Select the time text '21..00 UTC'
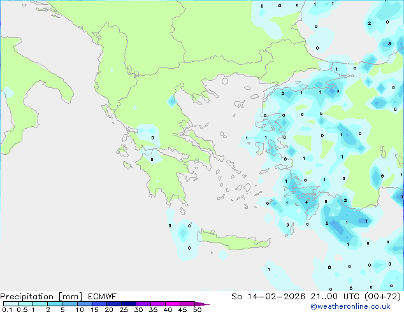Screen dimensions: 404x312 [x=335, y=297]
